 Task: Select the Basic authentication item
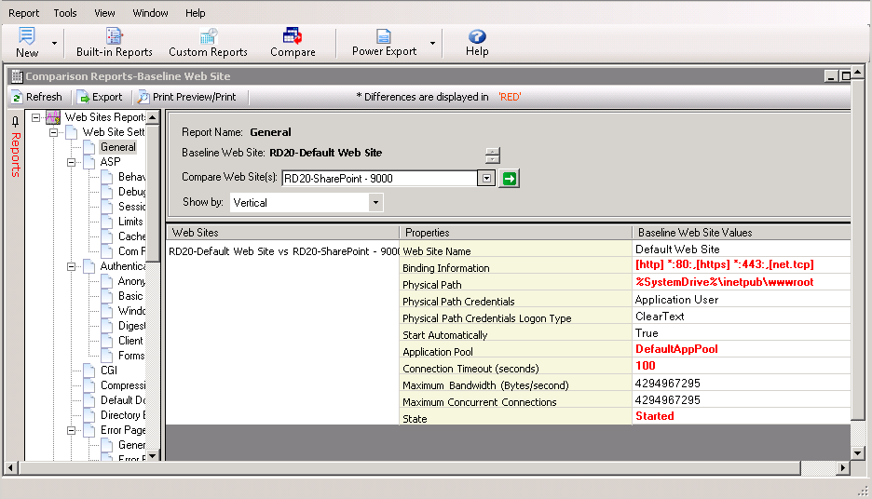[130, 296]
